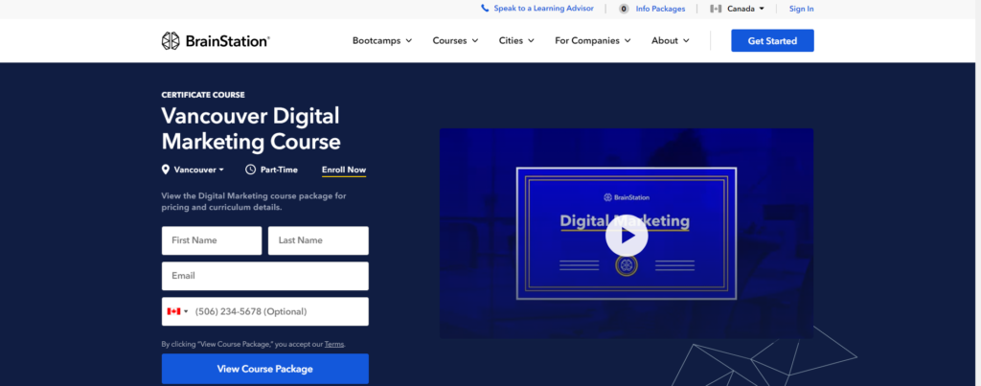Click the Enroll Now link
981x386 pixels.
[344, 170]
